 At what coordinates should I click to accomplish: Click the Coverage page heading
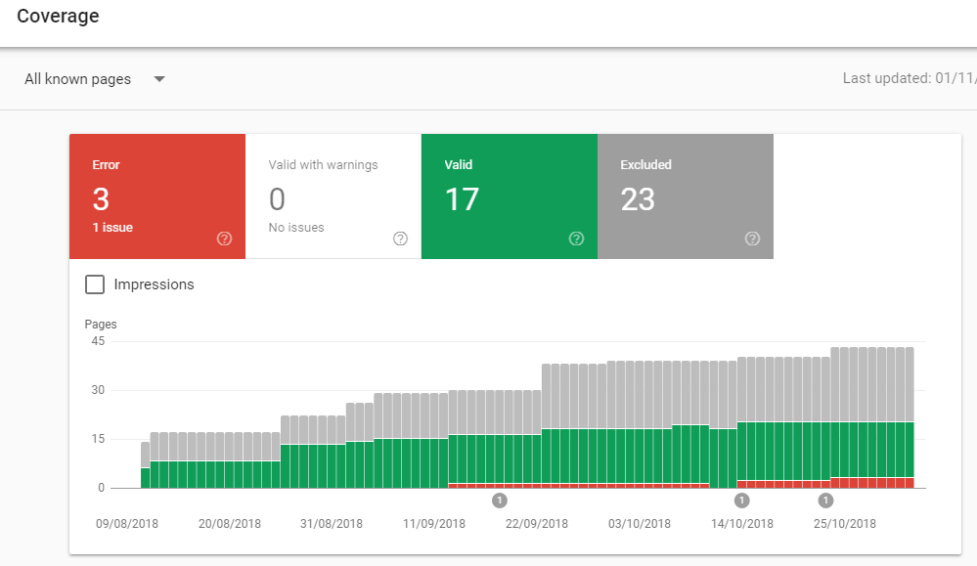[x=58, y=16]
